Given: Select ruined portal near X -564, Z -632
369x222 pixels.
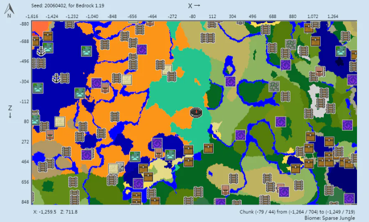Looking at the screenshot, I should (142, 50).
